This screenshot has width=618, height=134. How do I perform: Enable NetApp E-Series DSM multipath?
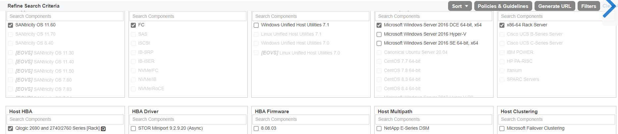pyautogui.click(x=379, y=128)
